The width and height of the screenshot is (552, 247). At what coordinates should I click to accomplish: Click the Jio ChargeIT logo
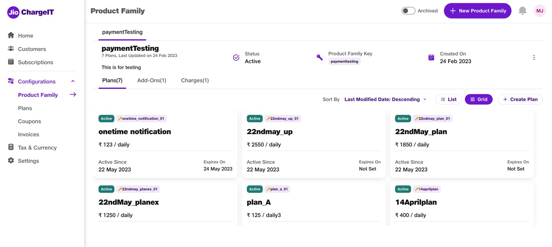tap(30, 12)
